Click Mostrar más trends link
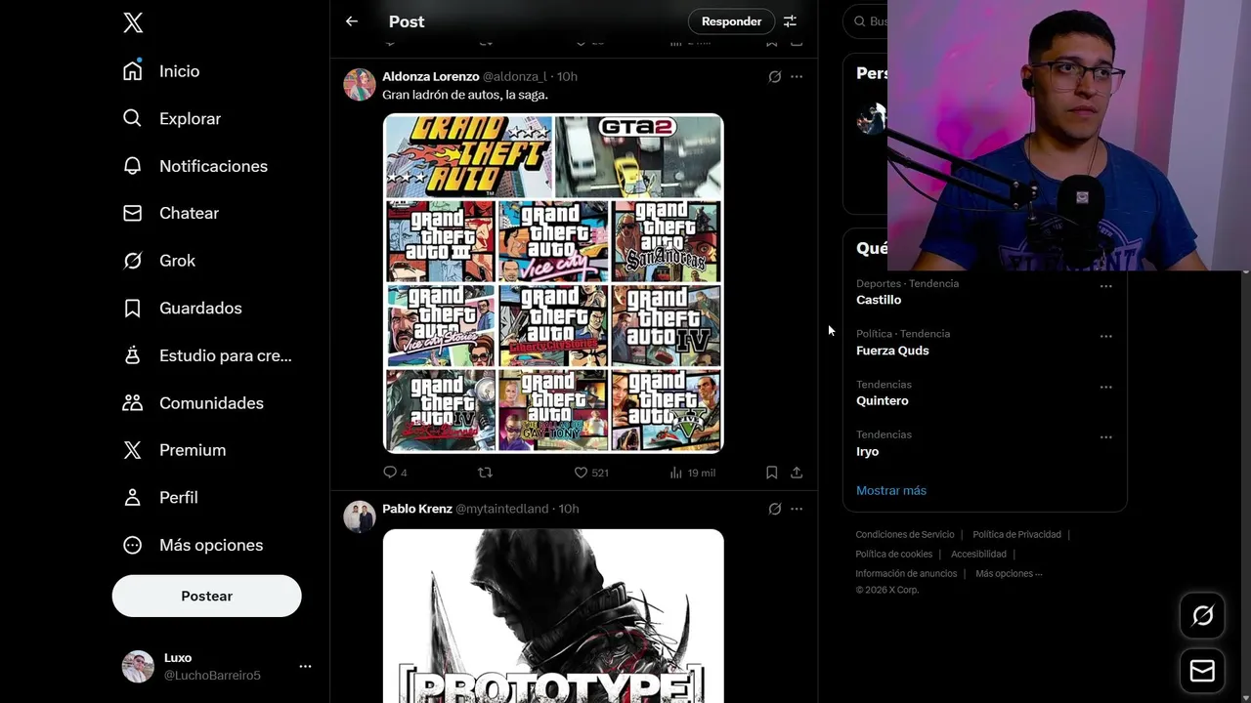The image size is (1251, 703). [x=891, y=490]
